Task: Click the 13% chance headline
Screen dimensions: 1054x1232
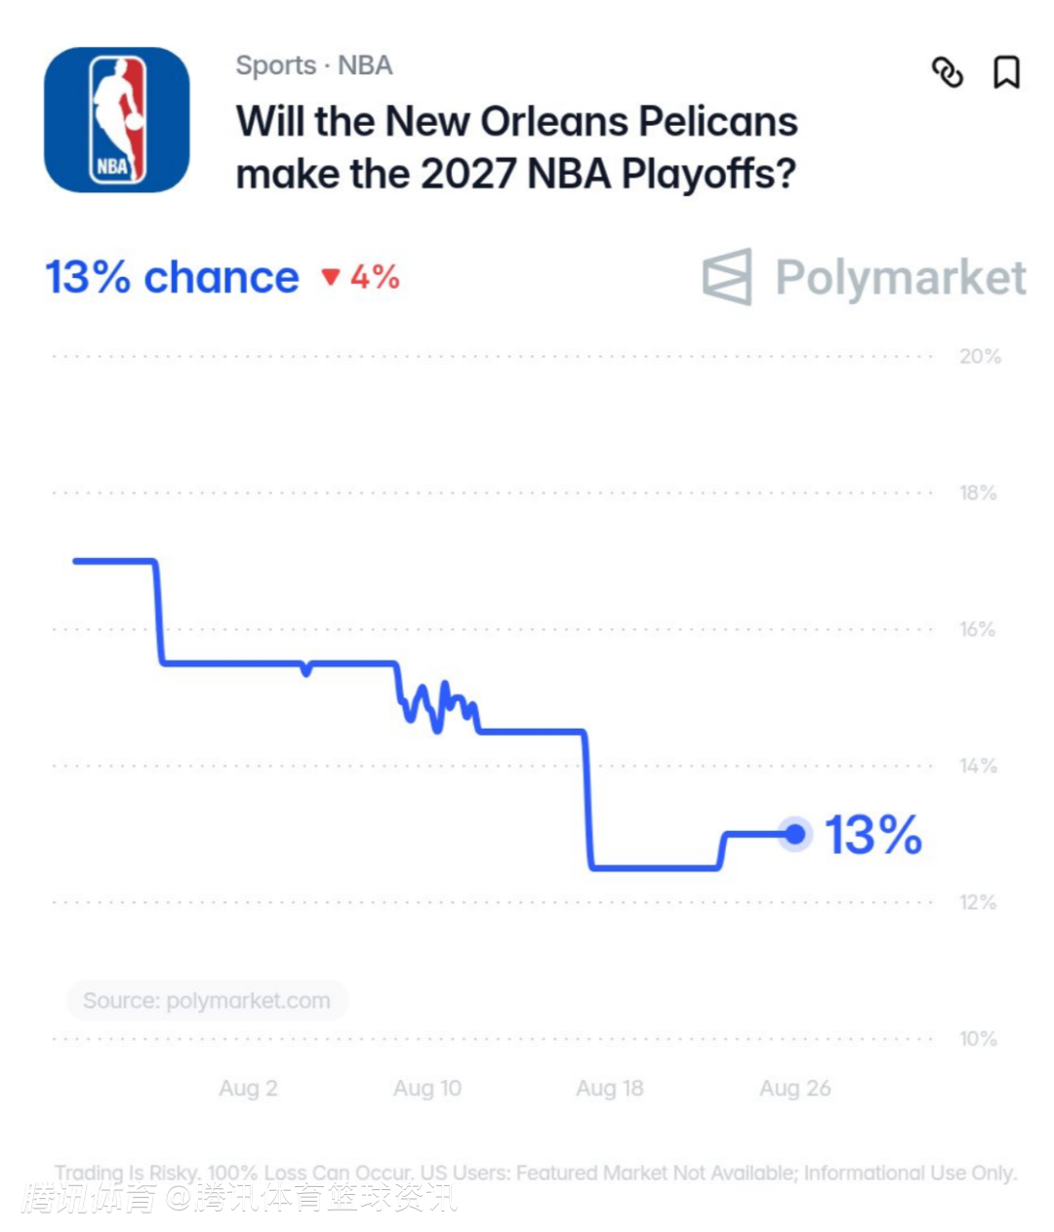Action: coord(172,278)
